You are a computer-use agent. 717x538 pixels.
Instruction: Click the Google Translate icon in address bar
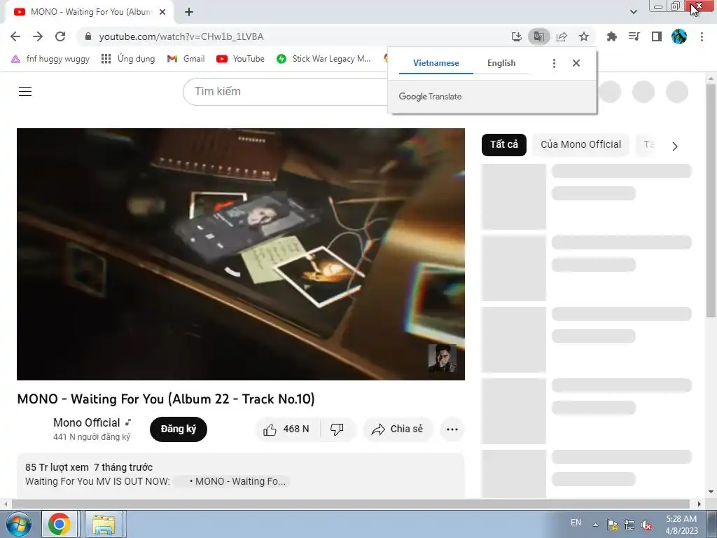538,36
